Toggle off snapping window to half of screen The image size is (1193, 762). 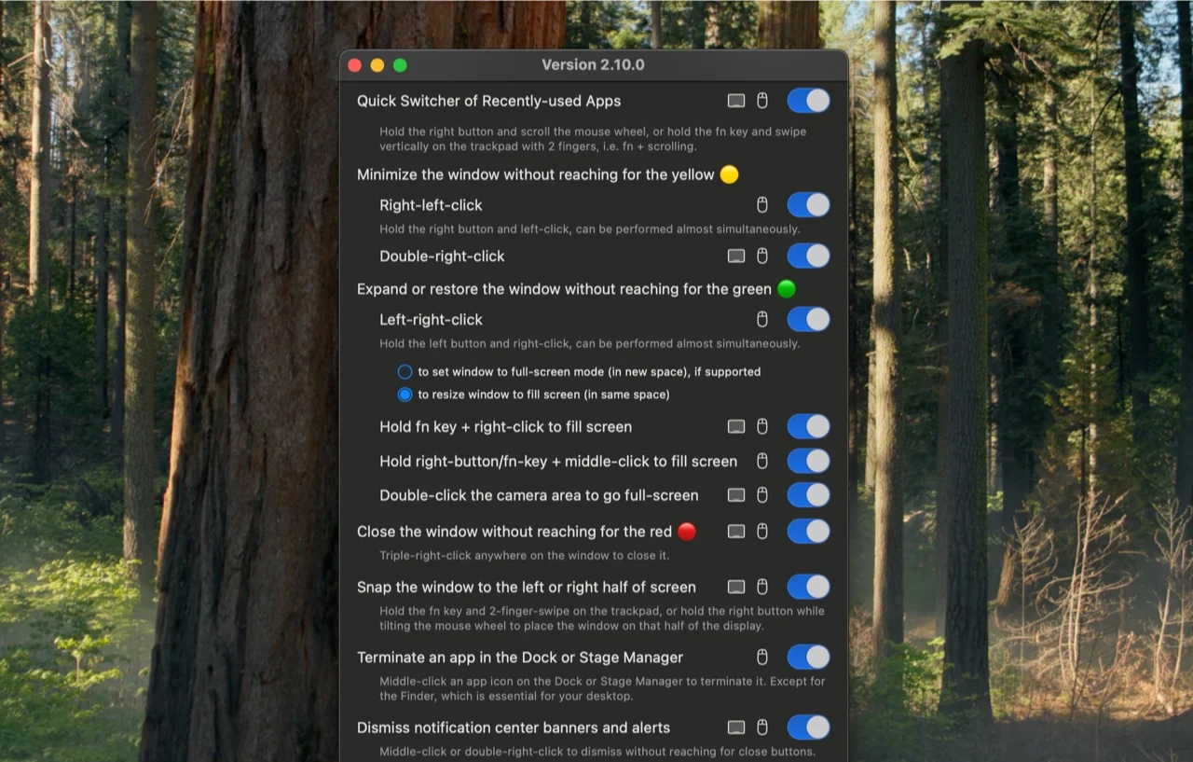807,587
